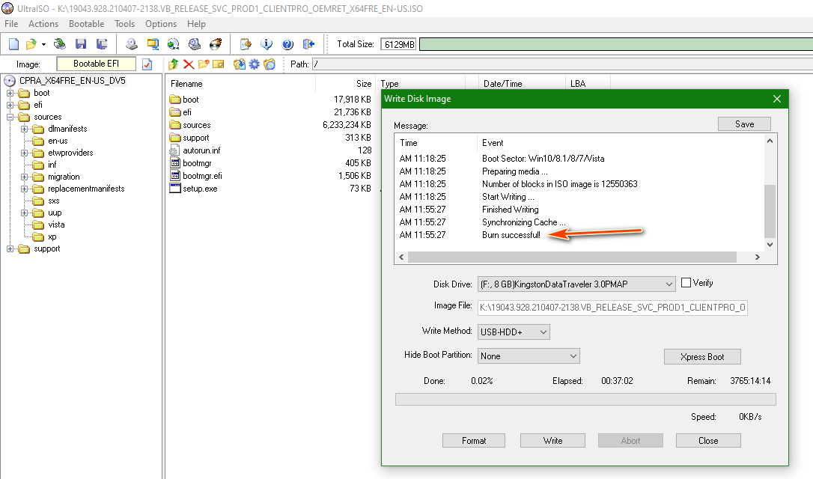813x479 pixels.
Task: Click the image properties check icon beside Bootable EFI
Action: coord(147,64)
